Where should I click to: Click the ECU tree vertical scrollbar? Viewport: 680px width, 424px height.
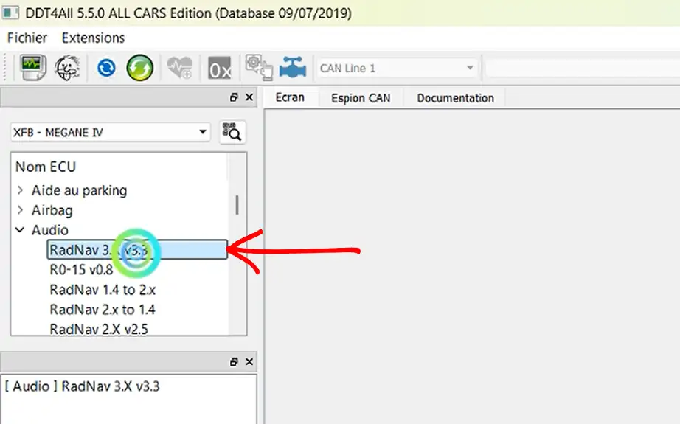pyautogui.click(x=237, y=205)
